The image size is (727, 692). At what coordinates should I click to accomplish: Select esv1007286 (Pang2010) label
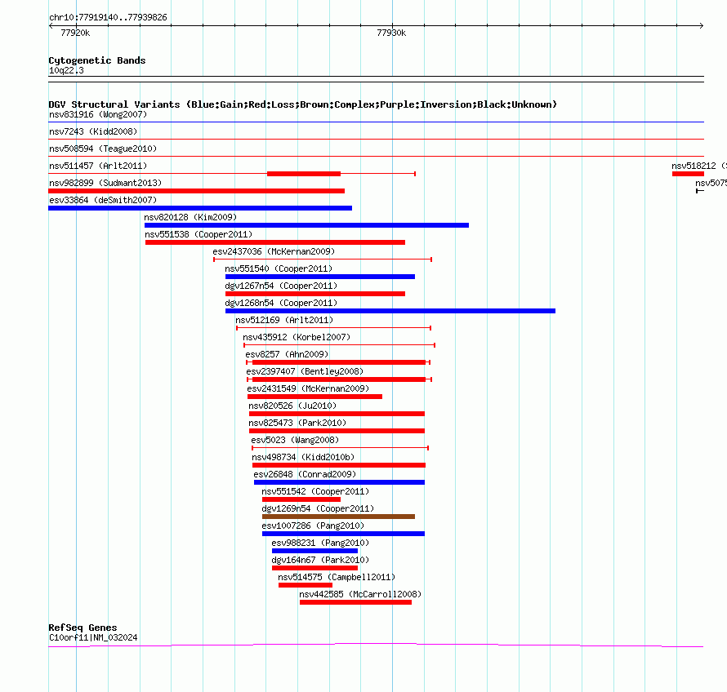313,526
